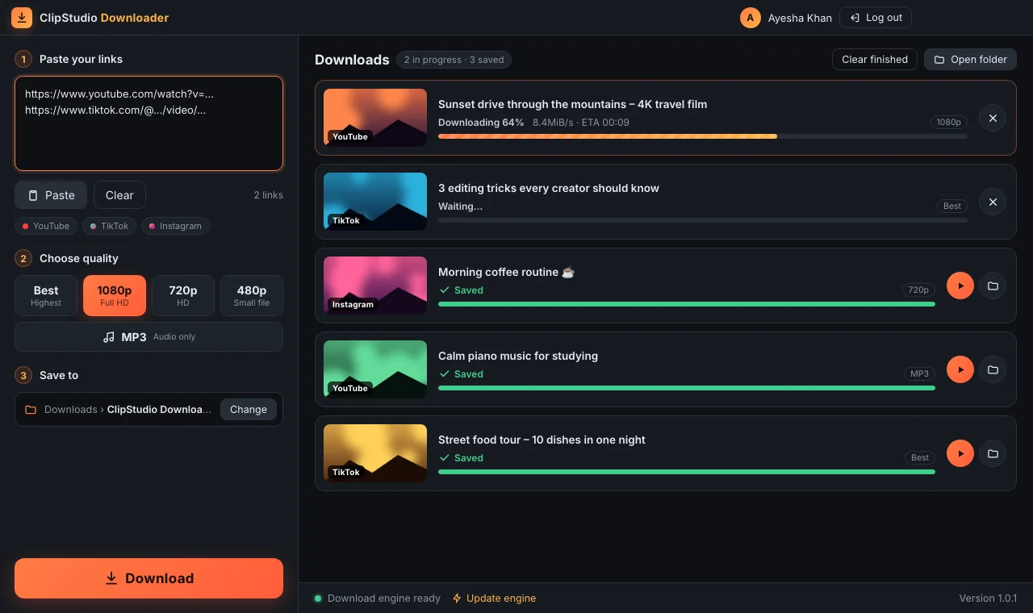
Task: Remove the 3 editing tricks queued item
Action: 993,202
